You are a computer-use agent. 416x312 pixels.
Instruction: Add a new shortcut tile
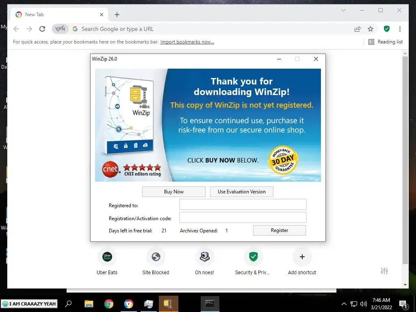pos(302,261)
